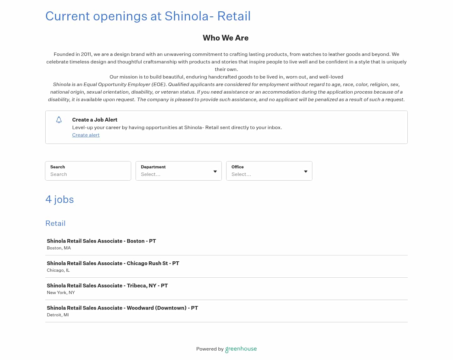
Task: Click the "Current openings at Shinola- Retail" heading
Action: (x=148, y=16)
